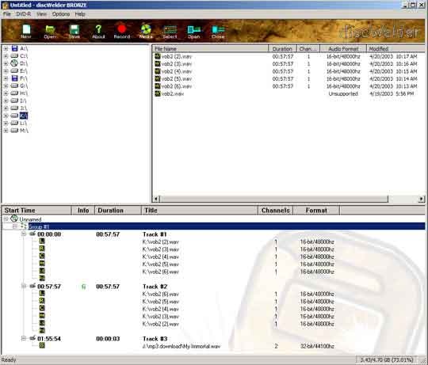
Task: Click the Unnamed disc icon in track list
Action: coord(14,219)
